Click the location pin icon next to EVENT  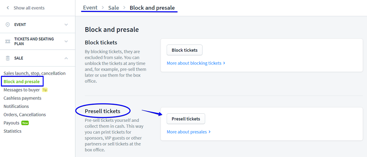(x=8, y=25)
